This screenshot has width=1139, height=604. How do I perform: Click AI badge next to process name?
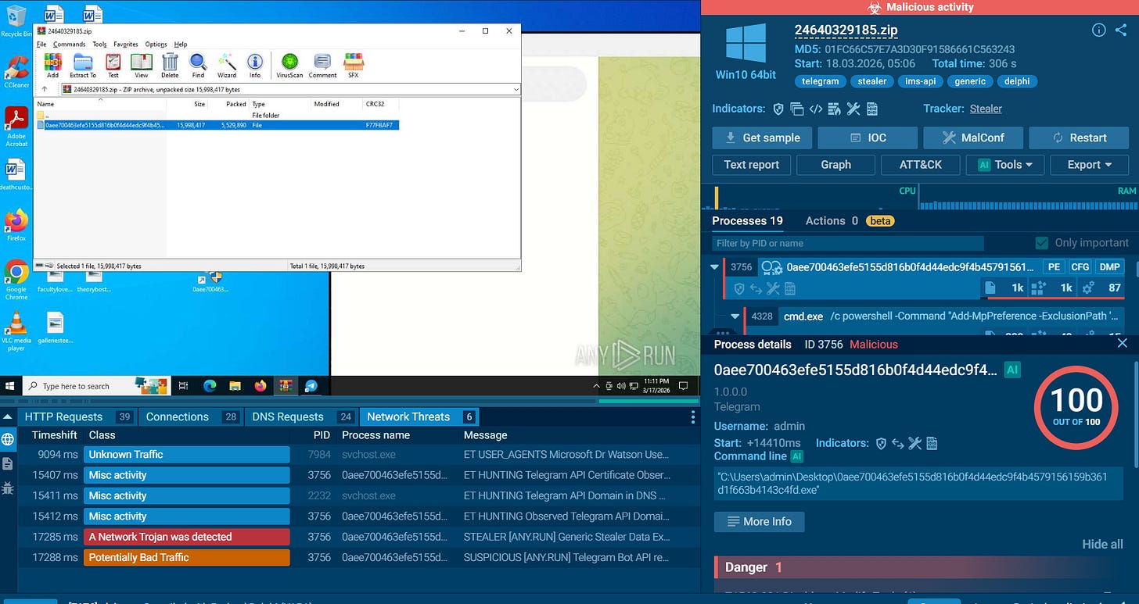click(1012, 370)
